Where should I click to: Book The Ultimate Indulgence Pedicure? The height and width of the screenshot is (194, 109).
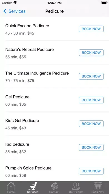pyautogui.click(x=91, y=76)
